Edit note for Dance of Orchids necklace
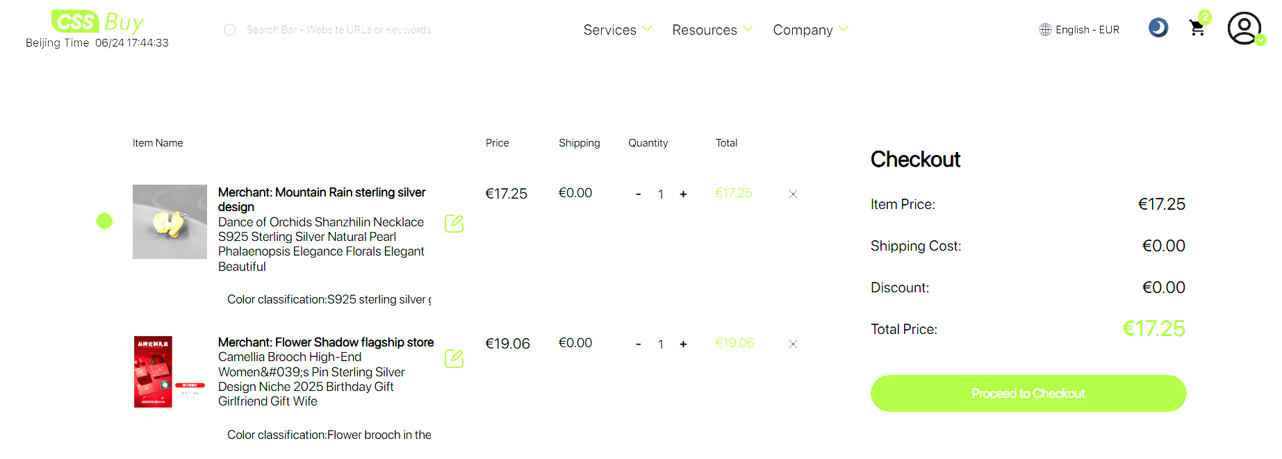This screenshot has width=1282, height=459. pyautogui.click(x=454, y=224)
